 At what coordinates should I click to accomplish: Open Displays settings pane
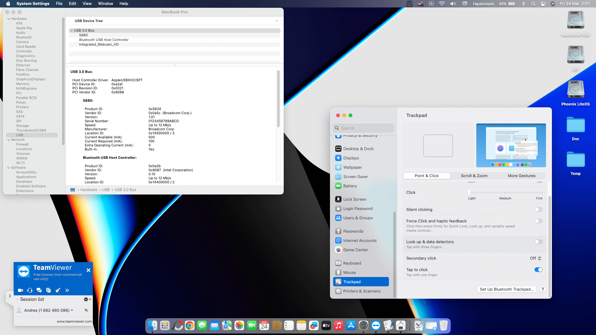pos(361,158)
